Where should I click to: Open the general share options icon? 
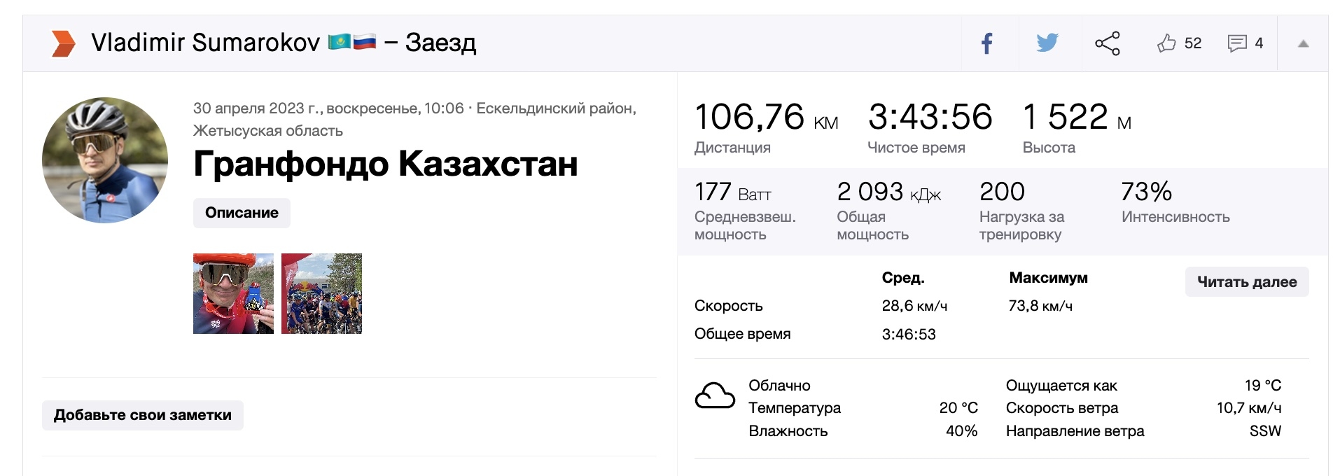click(x=1108, y=43)
